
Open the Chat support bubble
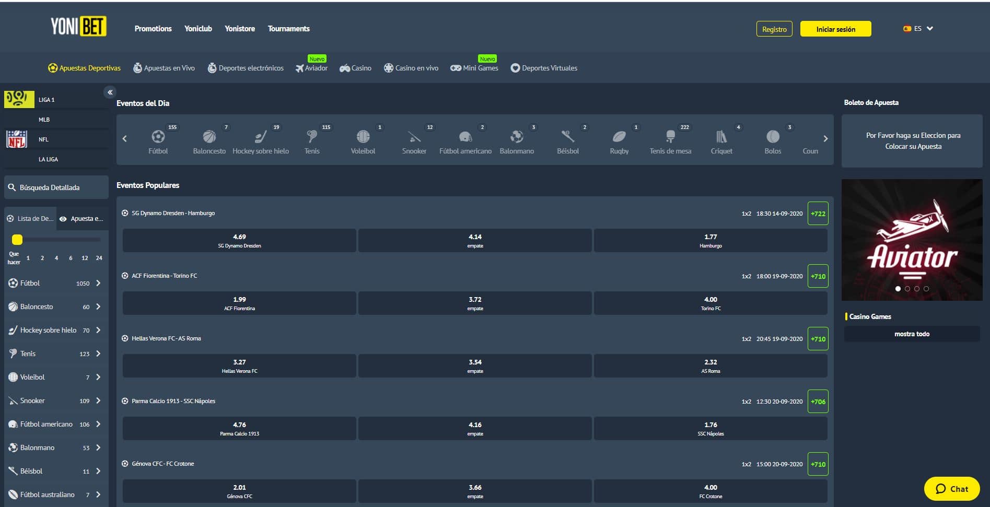pos(951,489)
